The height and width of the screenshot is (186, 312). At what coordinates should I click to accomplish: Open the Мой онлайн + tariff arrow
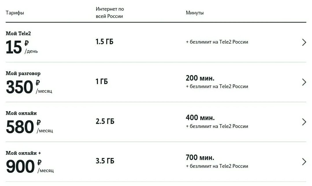click(304, 162)
